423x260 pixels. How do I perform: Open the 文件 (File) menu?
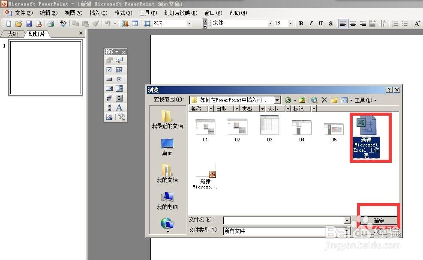(x=24, y=13)
